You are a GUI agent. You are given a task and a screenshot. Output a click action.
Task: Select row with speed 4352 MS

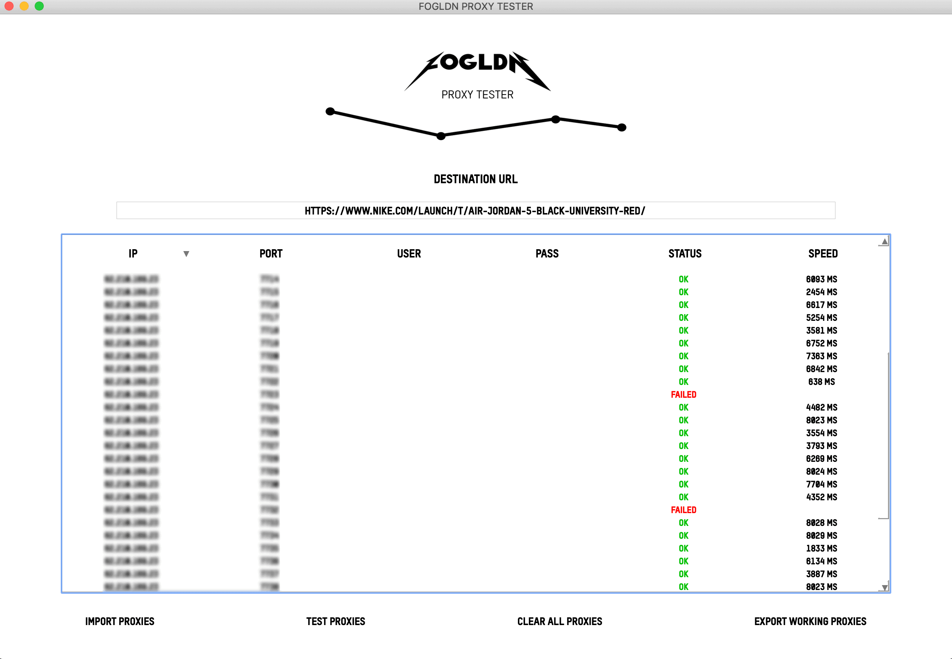[471, 497]
